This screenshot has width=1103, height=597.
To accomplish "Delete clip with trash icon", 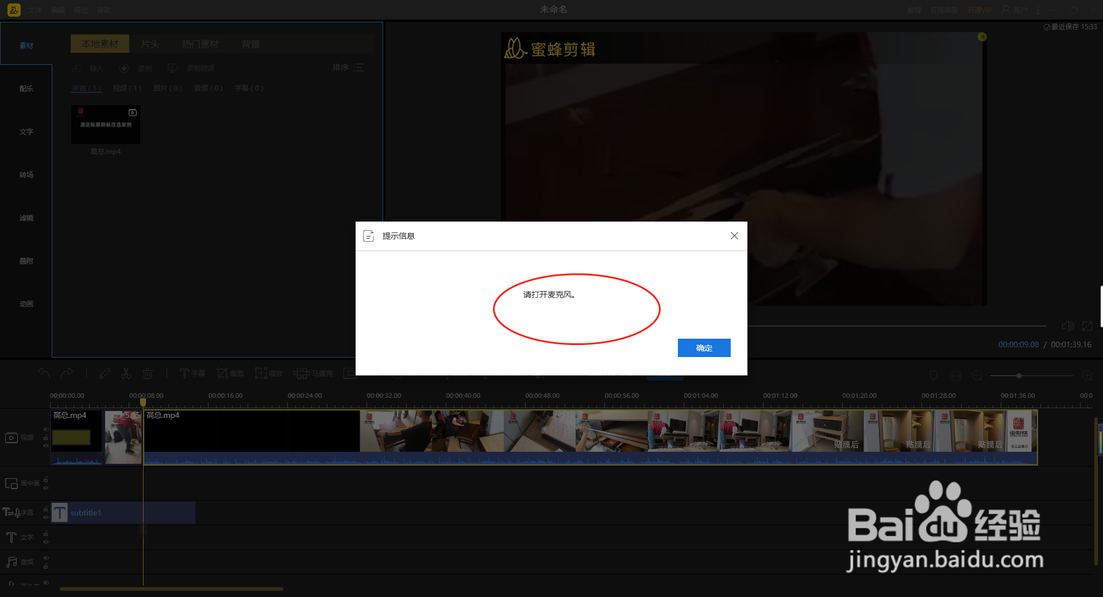I will (148, 373).
